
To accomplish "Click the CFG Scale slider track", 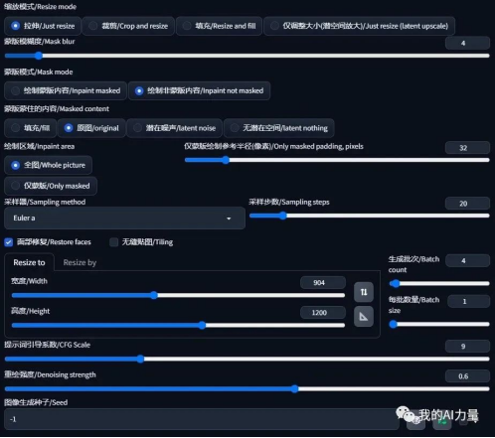I will coord(247,359).
